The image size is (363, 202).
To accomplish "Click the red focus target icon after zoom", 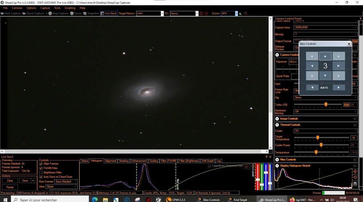I will point(246,13).
